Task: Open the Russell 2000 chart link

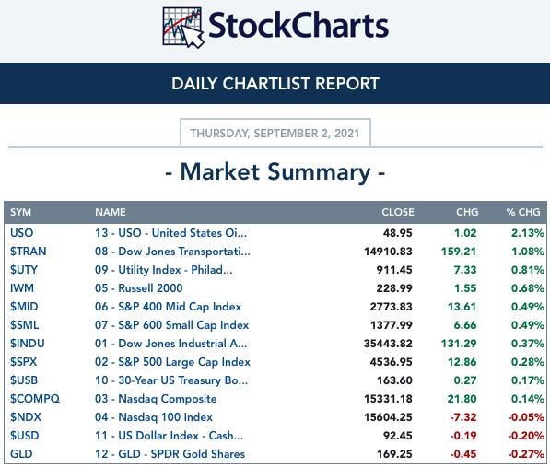Action: coord(138,288)
